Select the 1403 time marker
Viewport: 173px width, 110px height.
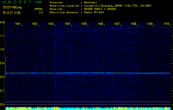51,24
